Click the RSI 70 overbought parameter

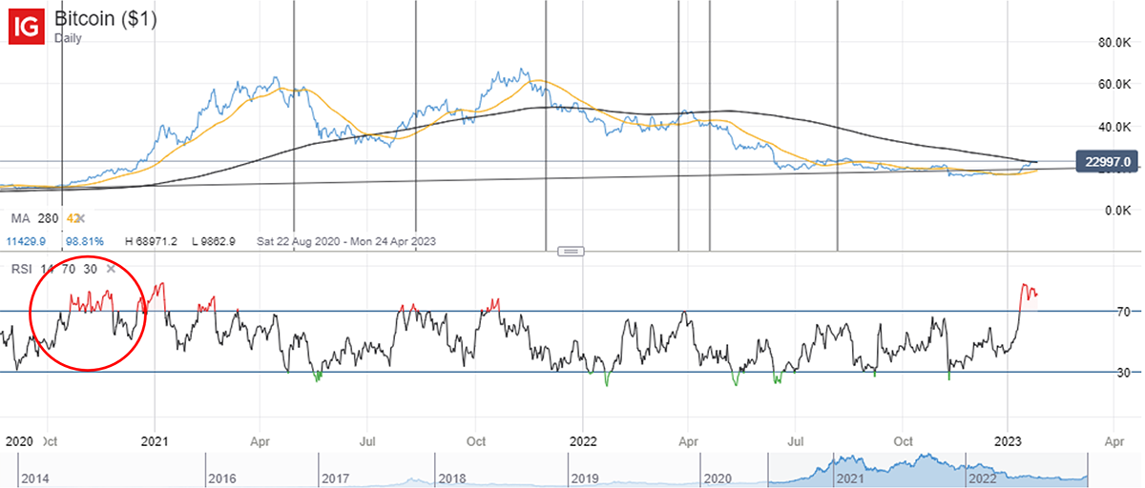pos(69,269)
